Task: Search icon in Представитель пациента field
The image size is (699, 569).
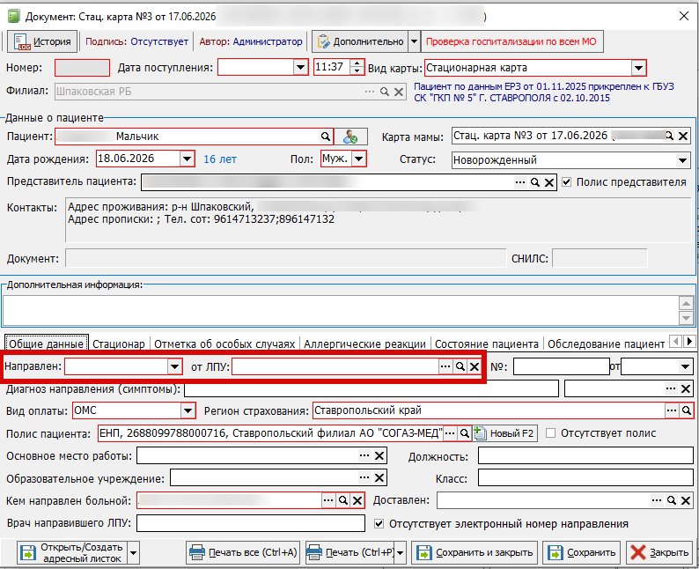Action: pos(535,182)
